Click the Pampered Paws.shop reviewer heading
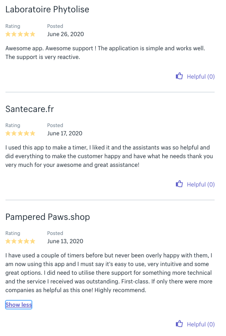This screenshot has height=336, width=226. 47,217
